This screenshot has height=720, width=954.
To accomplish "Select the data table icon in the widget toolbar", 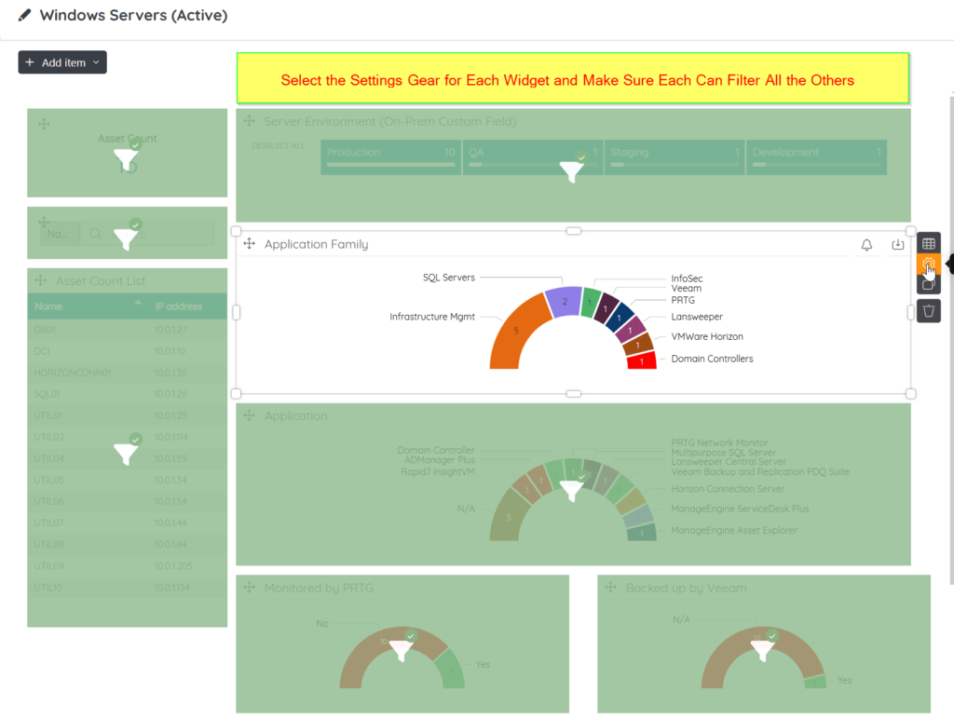I will (928, 243).
